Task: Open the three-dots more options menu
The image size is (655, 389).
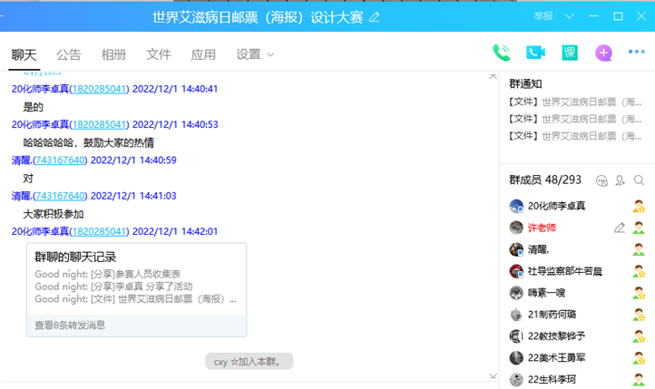Action: [637, 53]
